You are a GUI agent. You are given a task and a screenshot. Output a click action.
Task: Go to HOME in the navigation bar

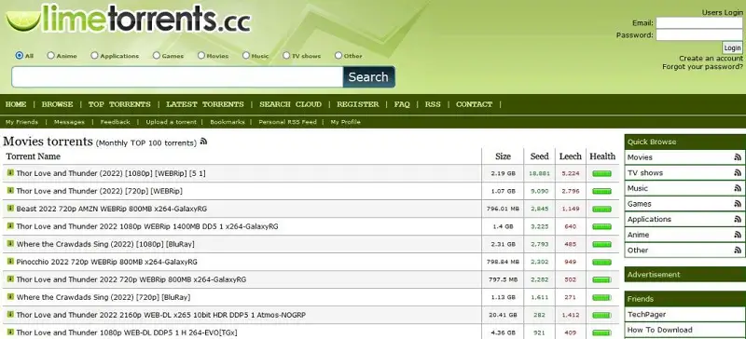16,104
